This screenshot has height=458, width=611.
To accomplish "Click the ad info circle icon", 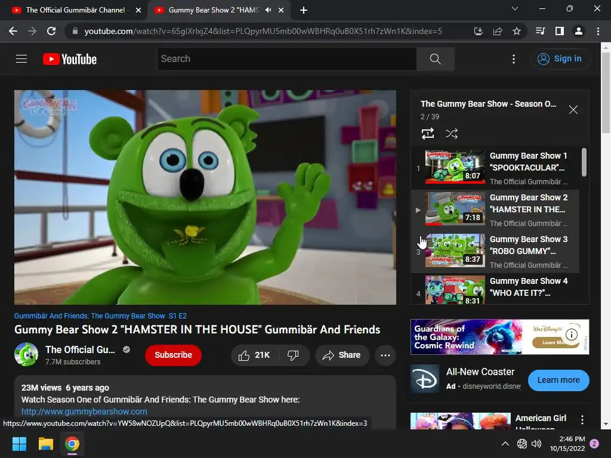I will coord(571,334).
